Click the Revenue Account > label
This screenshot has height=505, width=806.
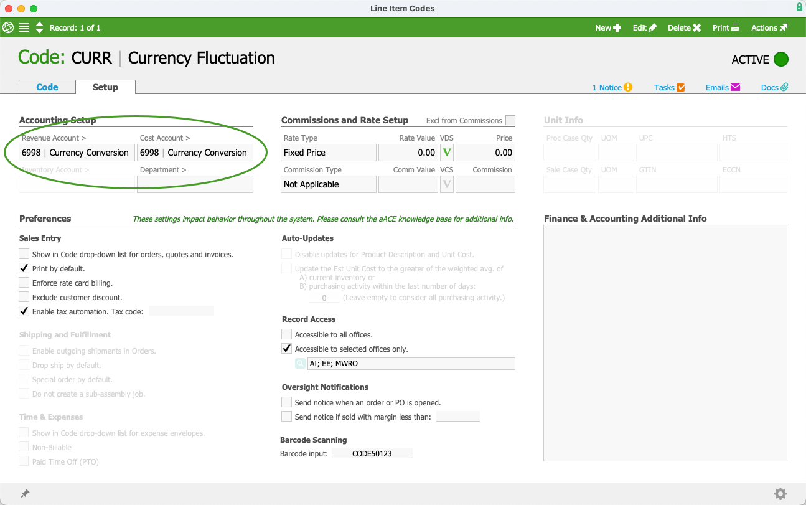pyautogui.click(x=54, y=138)
